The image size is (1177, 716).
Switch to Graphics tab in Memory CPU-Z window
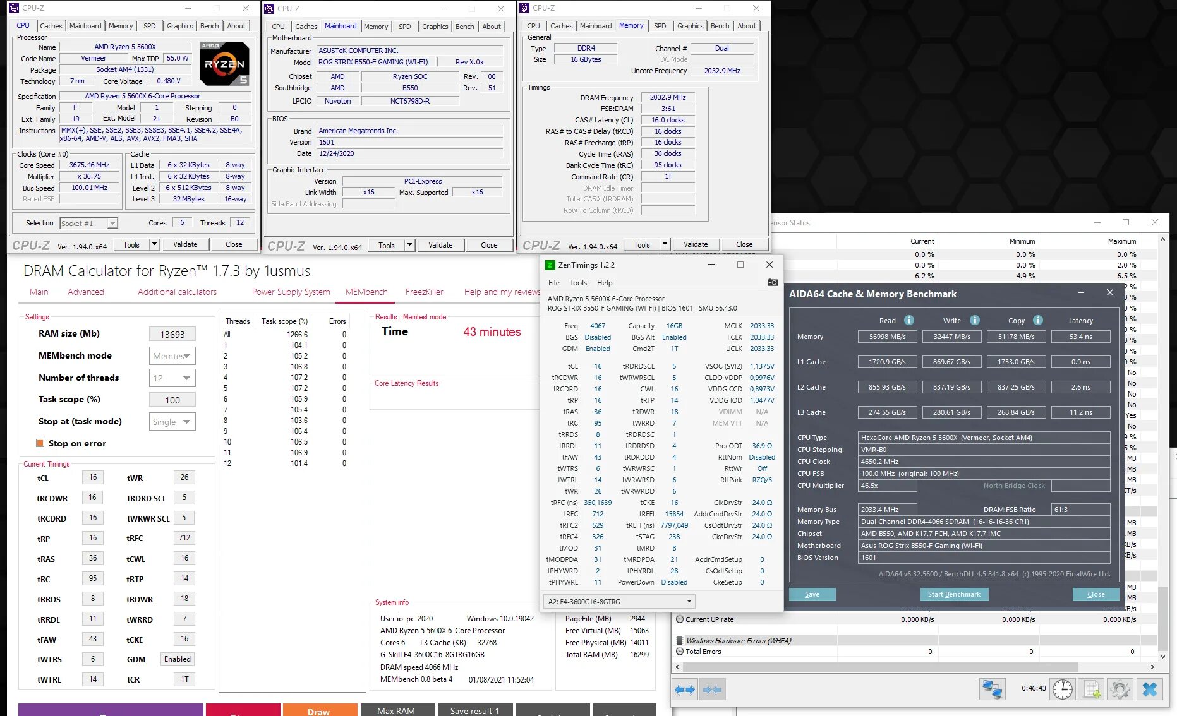click(690, 26)
